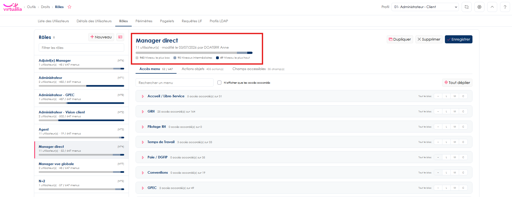The width and height of the screenshot is (512, 197).
Task: Open the Profils LDAP tab
Action: 219,21
